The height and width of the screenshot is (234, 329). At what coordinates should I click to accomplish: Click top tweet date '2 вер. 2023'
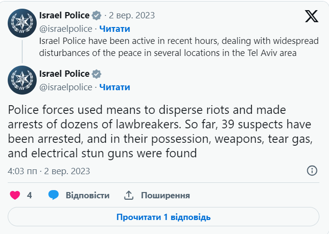[133, 15]
